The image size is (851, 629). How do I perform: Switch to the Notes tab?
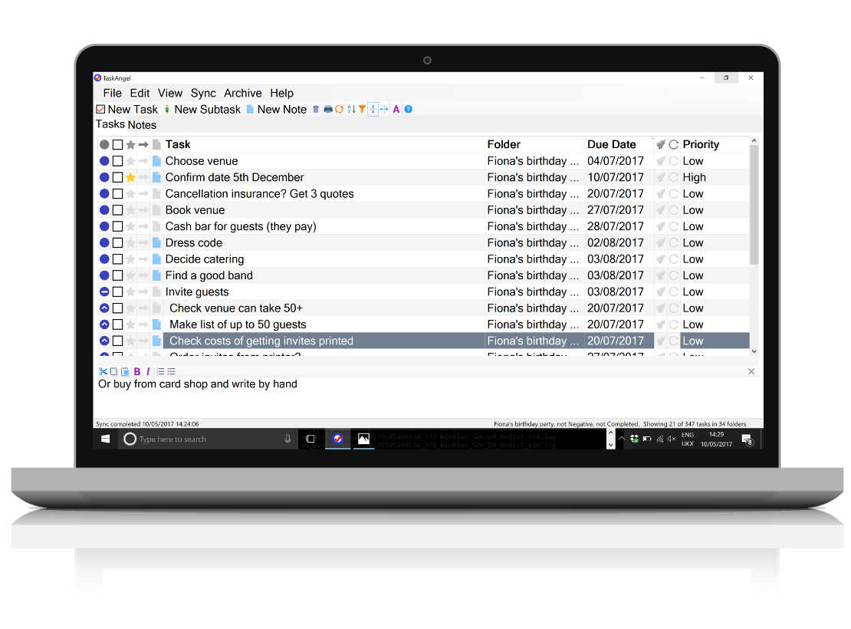[142, 125]
